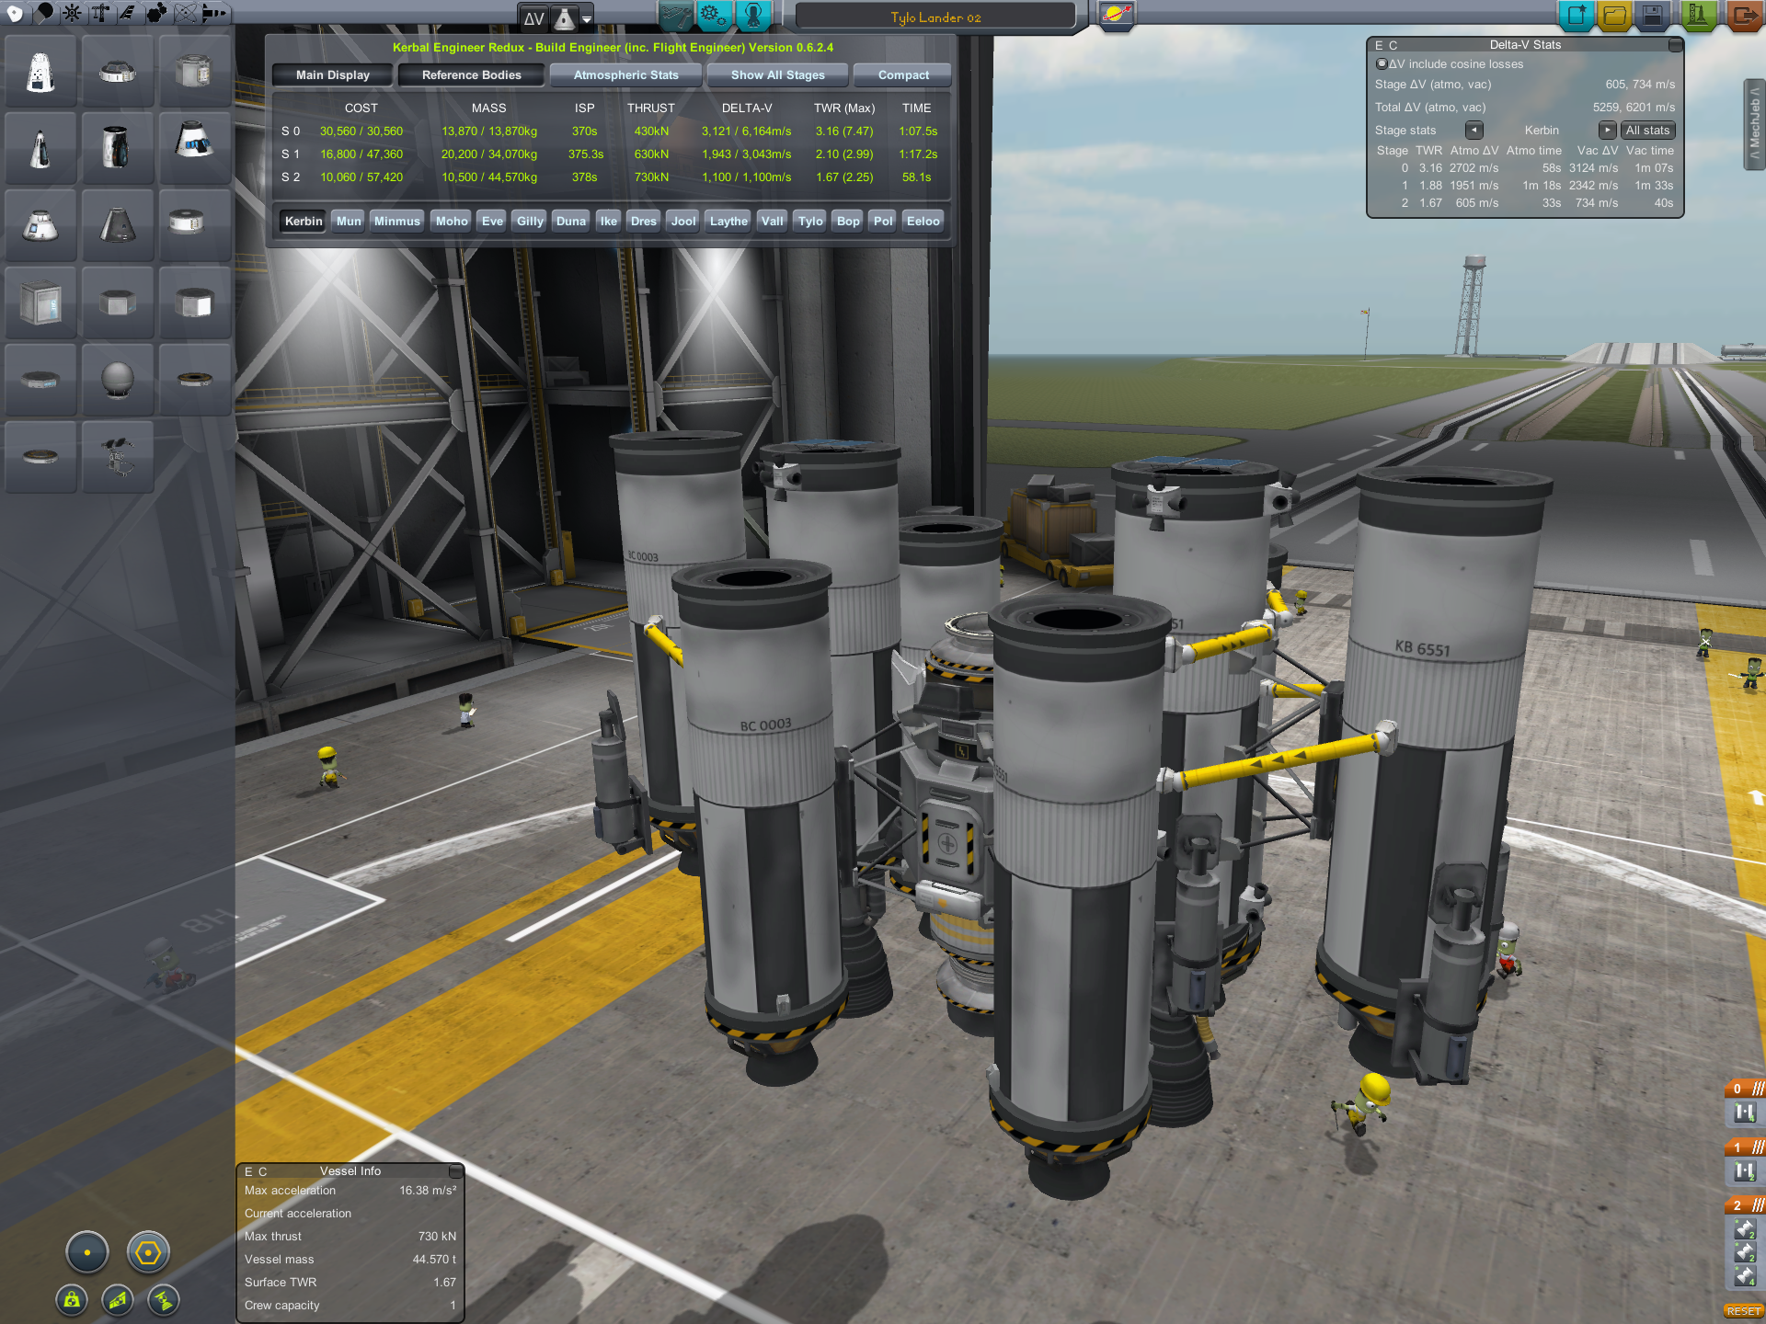
Task: Click the engine icon in stage 0
Action: [1745, 1113]
